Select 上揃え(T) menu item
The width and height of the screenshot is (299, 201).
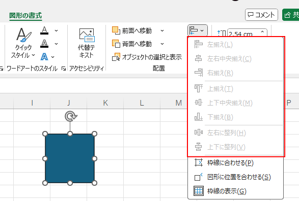pyautogui.click(x=235, y=89)
